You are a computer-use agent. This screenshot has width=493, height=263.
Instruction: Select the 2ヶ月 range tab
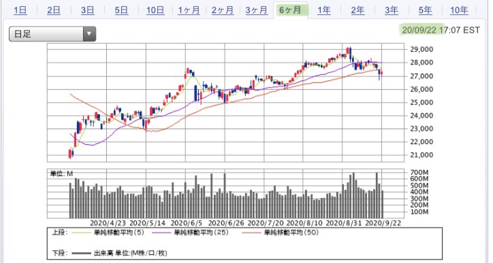pyautogui.click(x=223, y=10)
